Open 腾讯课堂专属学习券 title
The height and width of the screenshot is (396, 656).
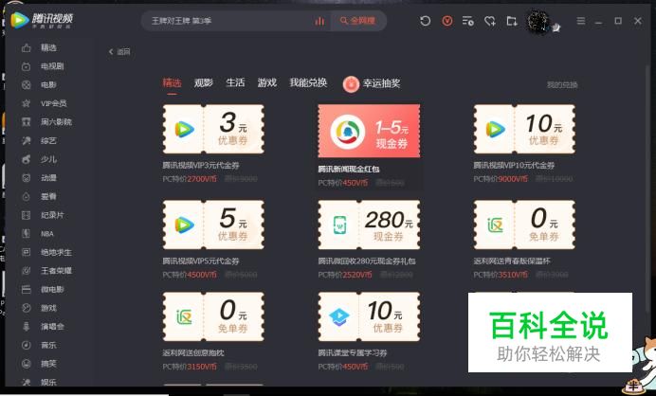click(353, 353)
